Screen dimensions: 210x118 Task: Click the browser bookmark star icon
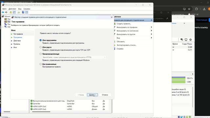(x=189, y=9)
